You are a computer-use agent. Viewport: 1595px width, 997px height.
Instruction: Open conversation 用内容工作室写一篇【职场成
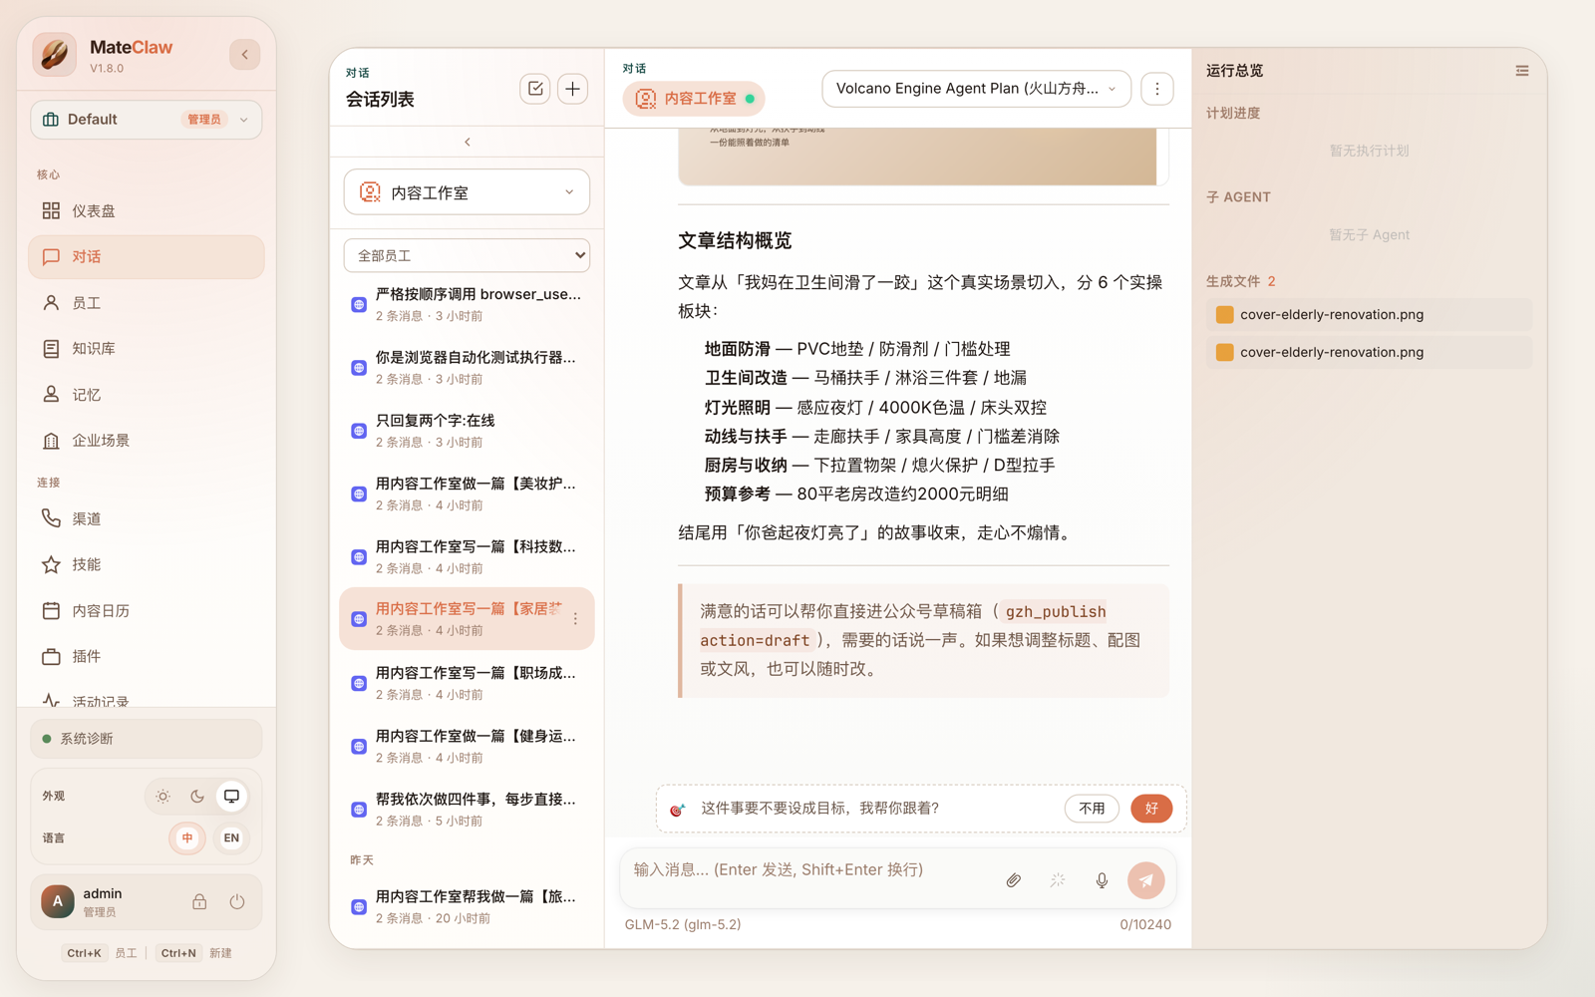[x=467, y=683]
